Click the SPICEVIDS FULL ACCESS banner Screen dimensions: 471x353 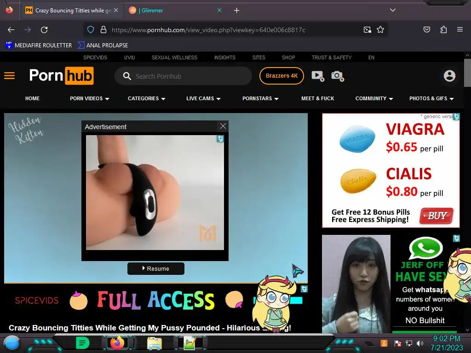tap(155, 300)
